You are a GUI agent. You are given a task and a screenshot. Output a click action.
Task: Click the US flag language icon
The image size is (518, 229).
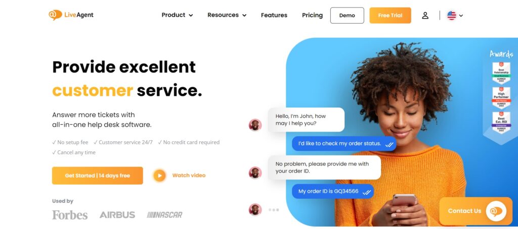[x=452, y=16]
